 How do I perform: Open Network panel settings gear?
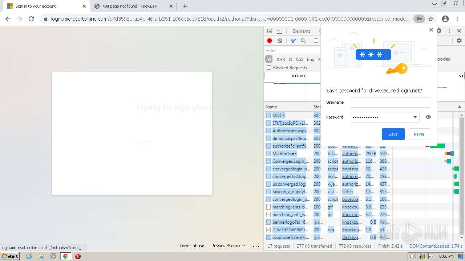click(459, 41)
